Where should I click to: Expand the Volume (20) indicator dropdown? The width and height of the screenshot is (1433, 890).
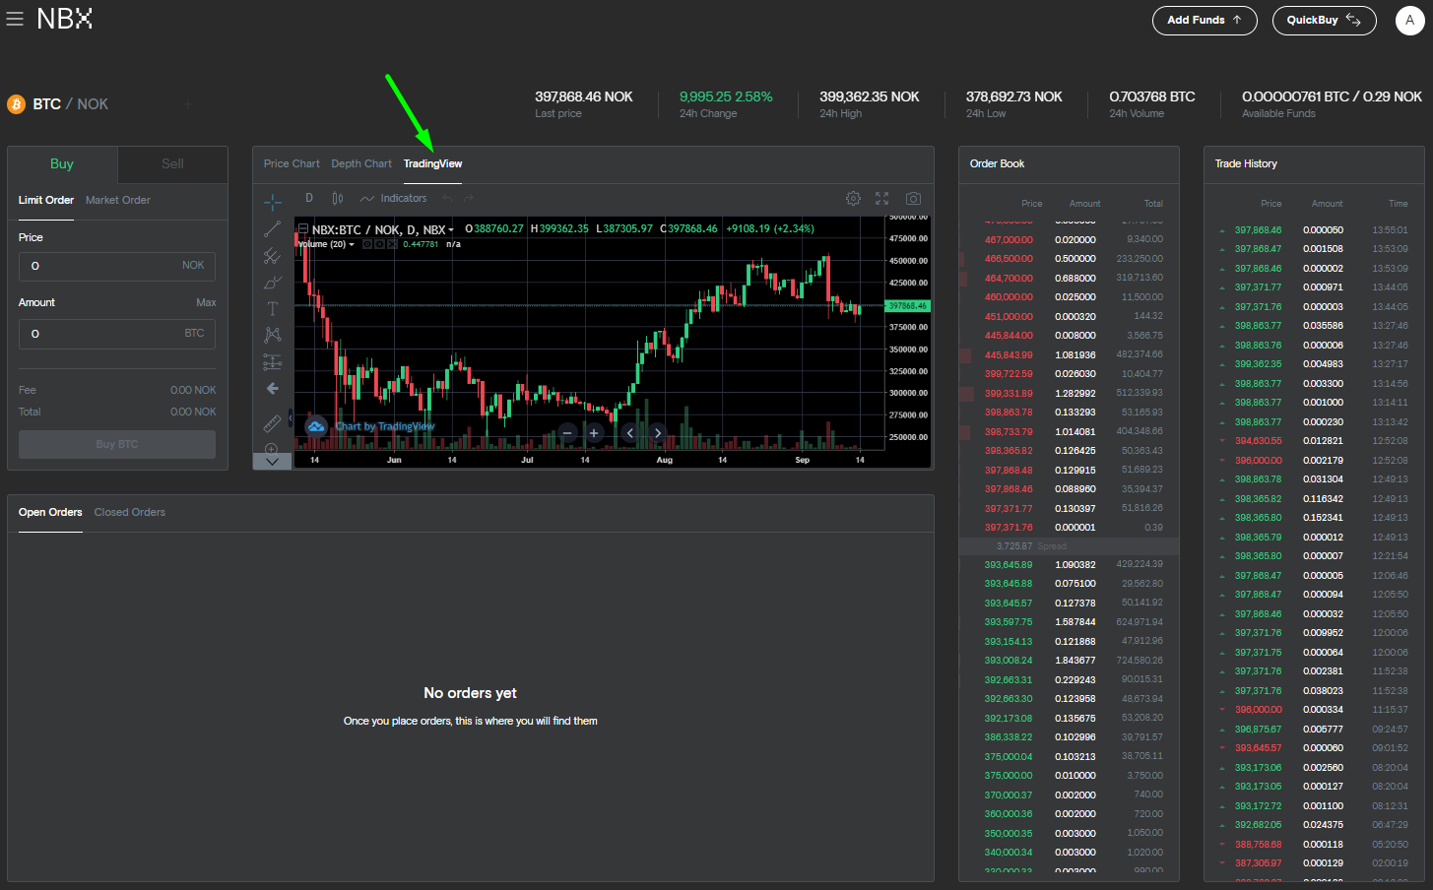[352, 244]
